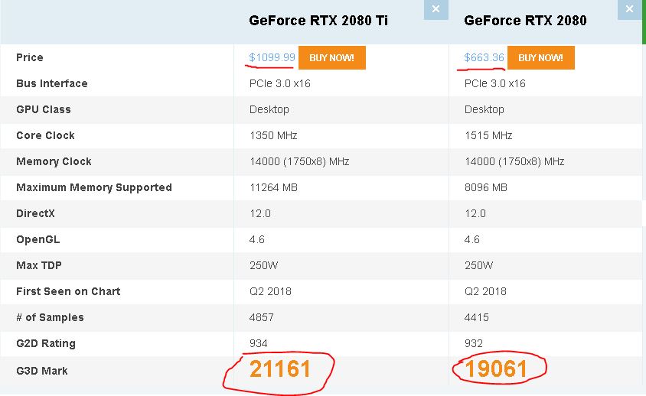Click the First Seen on Chart label

coord(68,291)
